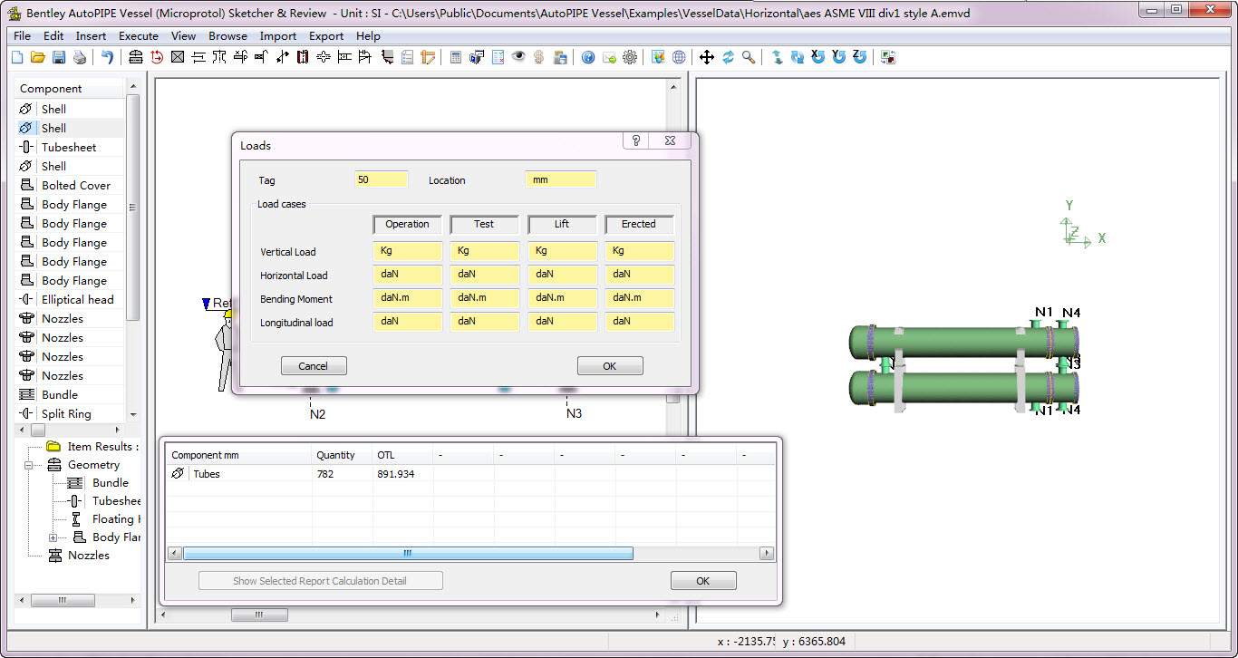Viewport: 1238px width, 658px height.
Task: Open settings via the gear icon
Action: click(630, 57)
